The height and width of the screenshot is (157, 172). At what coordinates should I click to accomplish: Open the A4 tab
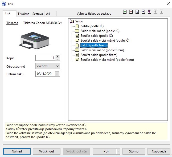(x=48, y=14)
